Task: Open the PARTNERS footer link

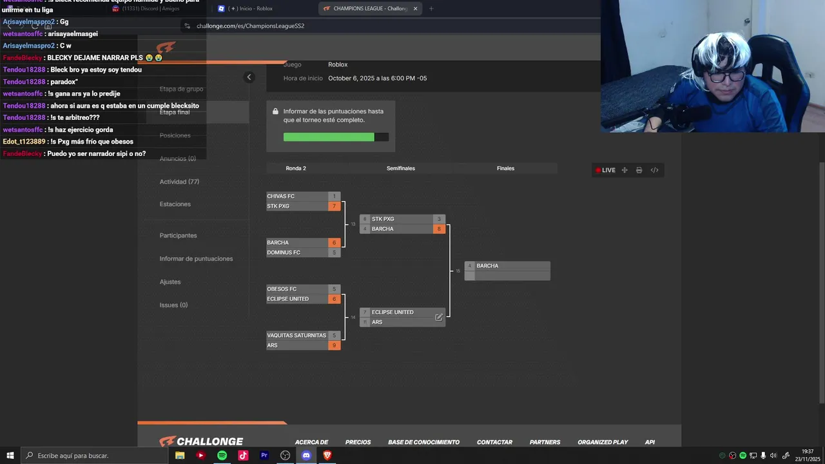Action: [545, 442]
